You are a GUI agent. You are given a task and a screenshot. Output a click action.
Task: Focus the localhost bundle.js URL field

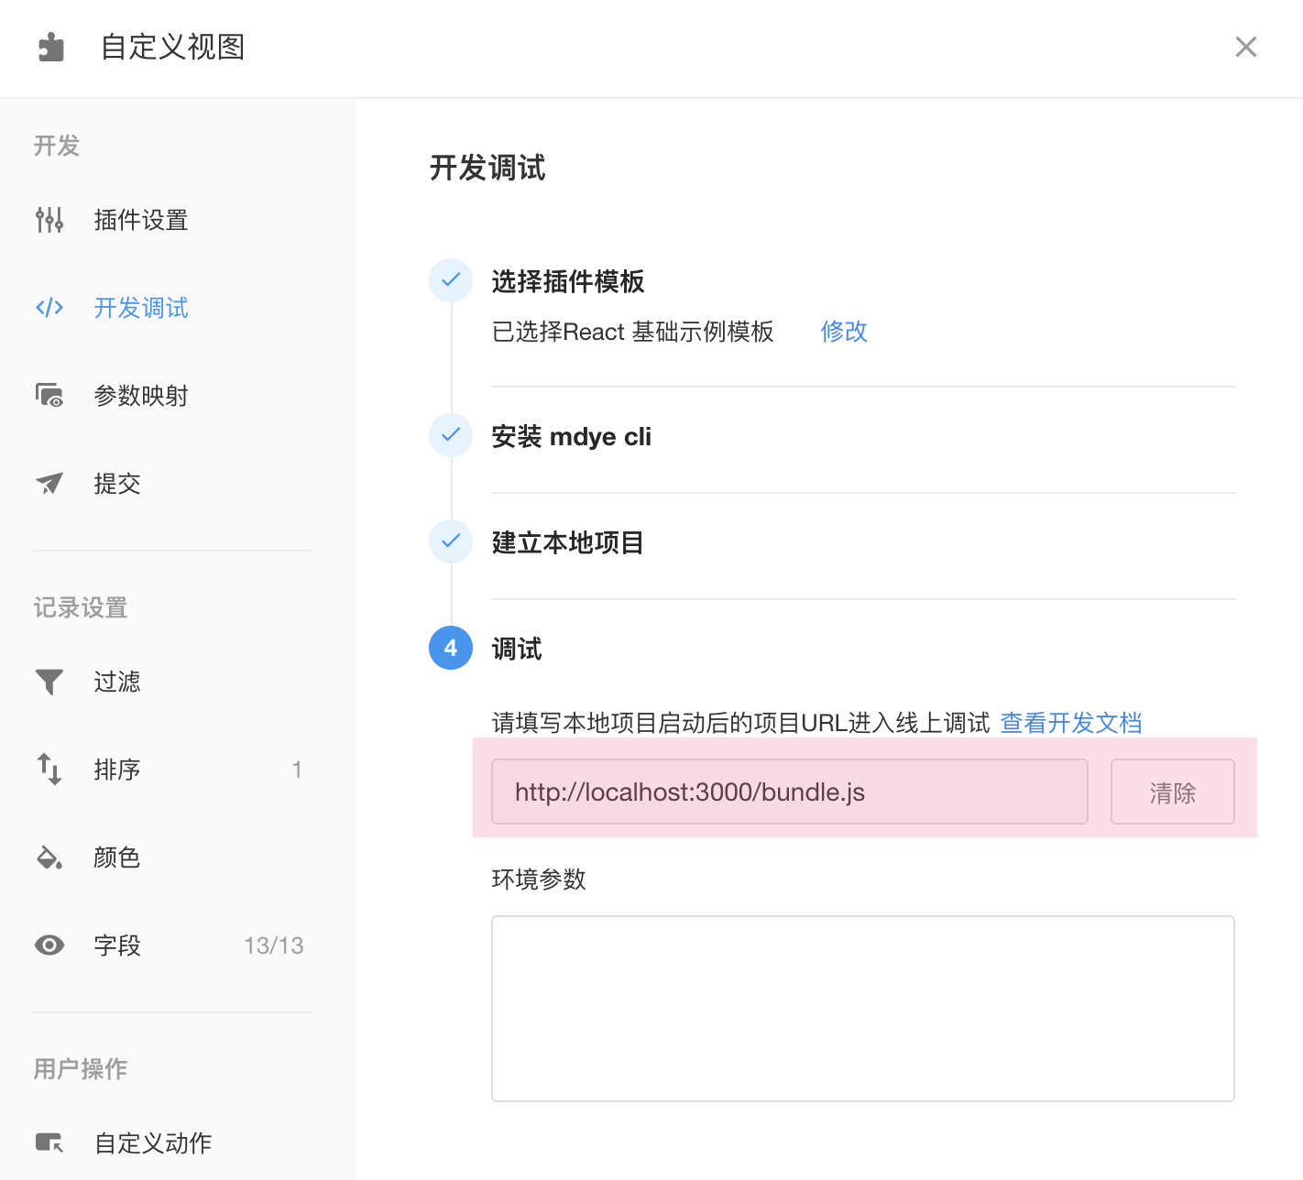[x=790, y=792]
